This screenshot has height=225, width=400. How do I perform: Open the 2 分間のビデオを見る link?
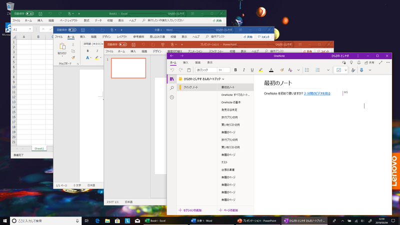pyautogui.click(x=317, y=93)
